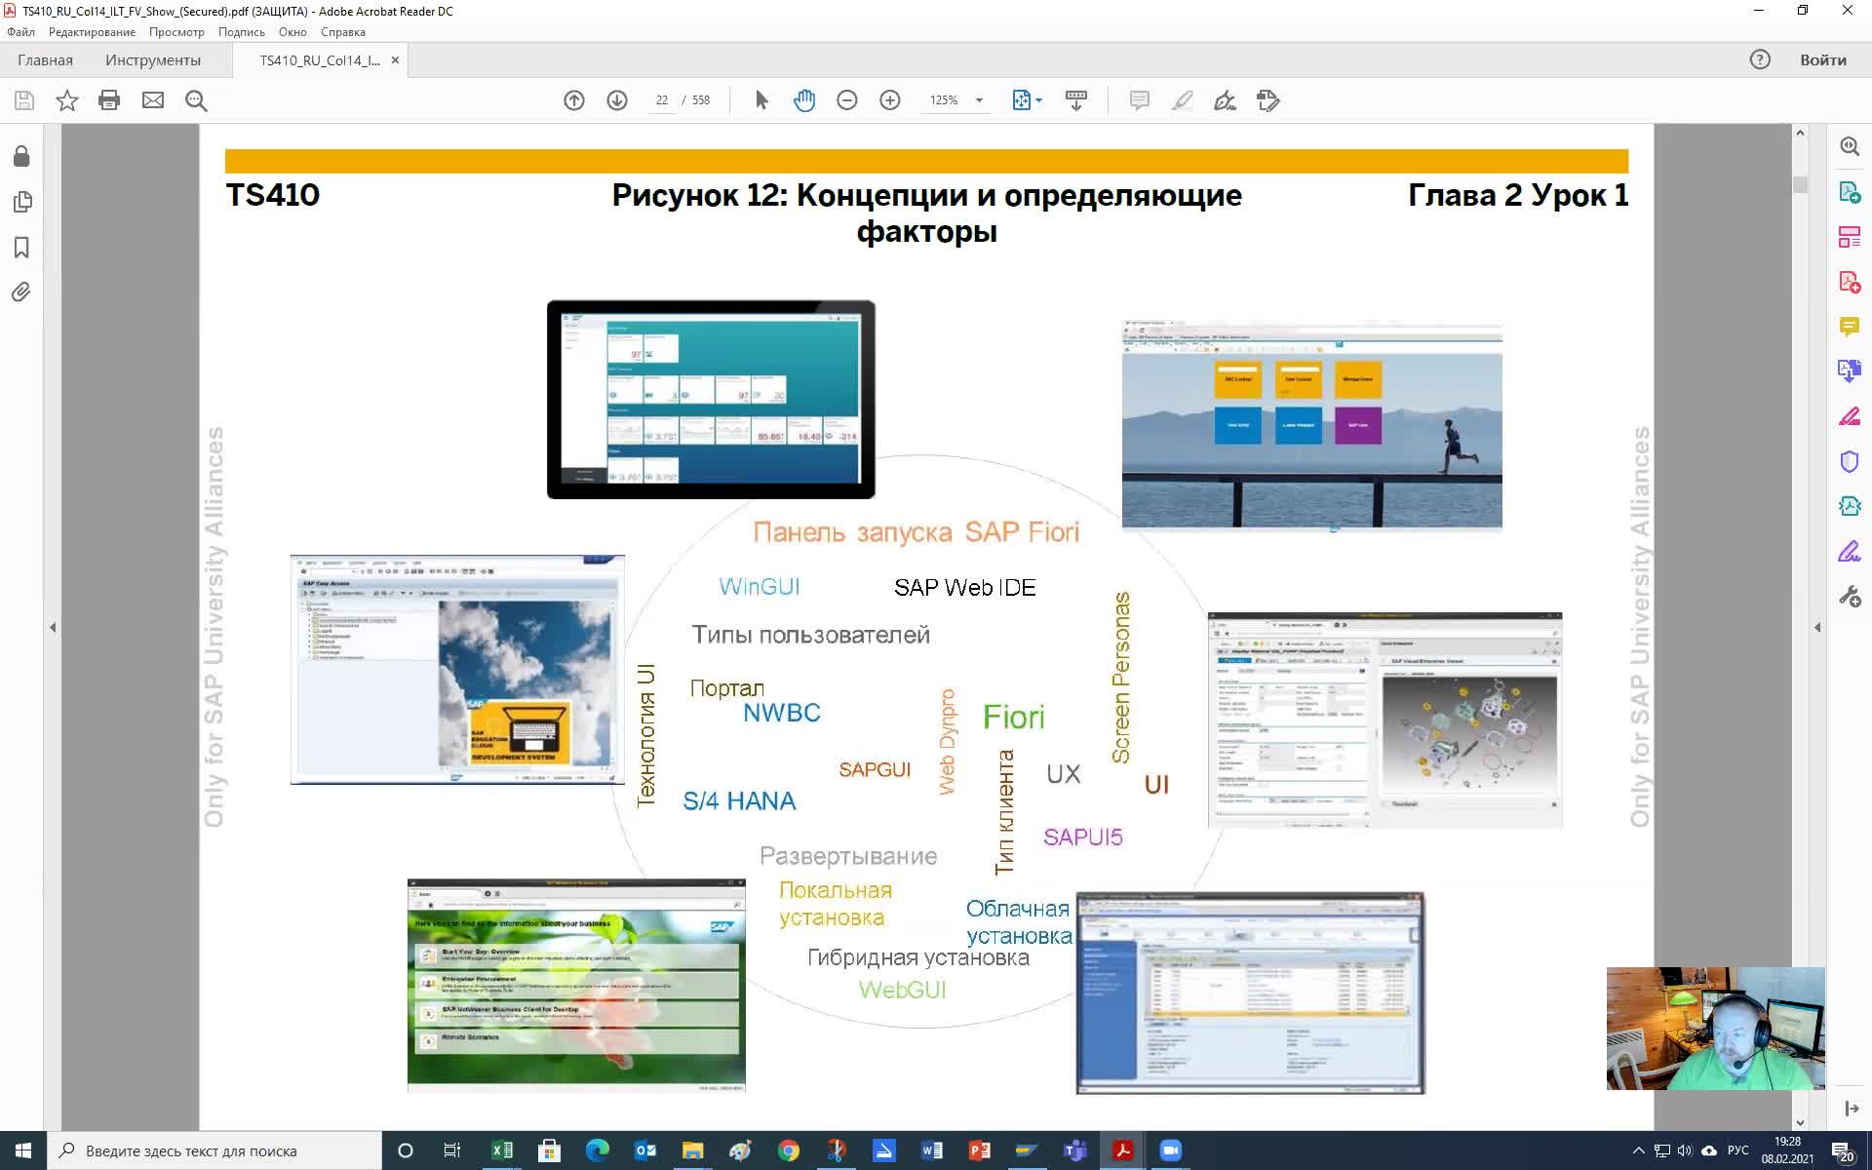Open the find text magnifier in the toolbar
Image resolution: width=1872 pixels, height=1170 pixels.
coord(196,100)
